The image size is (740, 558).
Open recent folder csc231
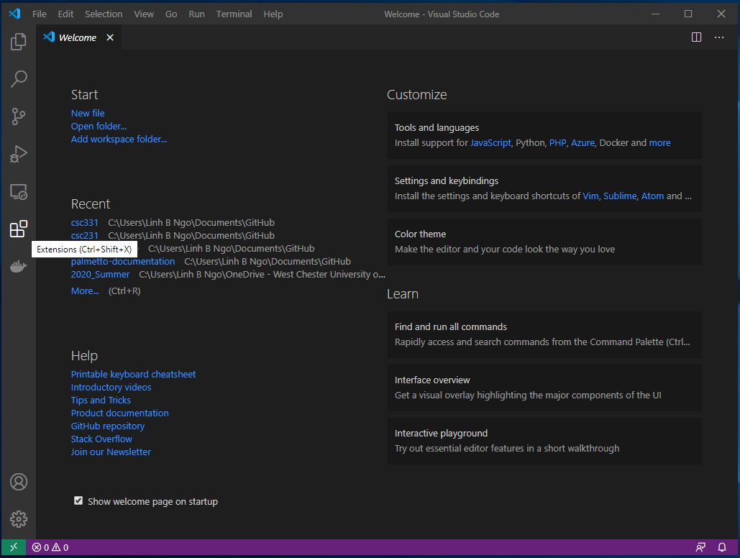(x=84, y=236)
